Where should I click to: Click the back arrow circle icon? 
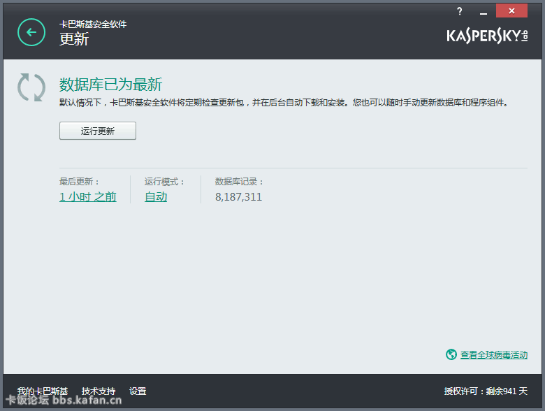[31, 32]
